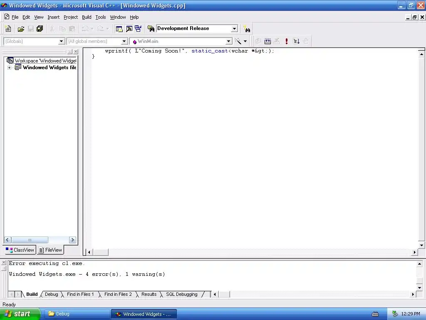Toggle the Workspace pane icon
Image resolution: width=426 pixels, height=320 pixels.
pos(119,29)
